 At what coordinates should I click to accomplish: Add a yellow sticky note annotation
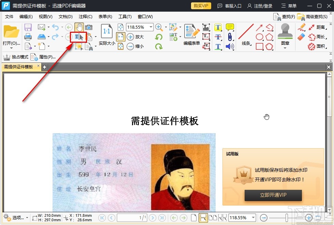point(229,27)
